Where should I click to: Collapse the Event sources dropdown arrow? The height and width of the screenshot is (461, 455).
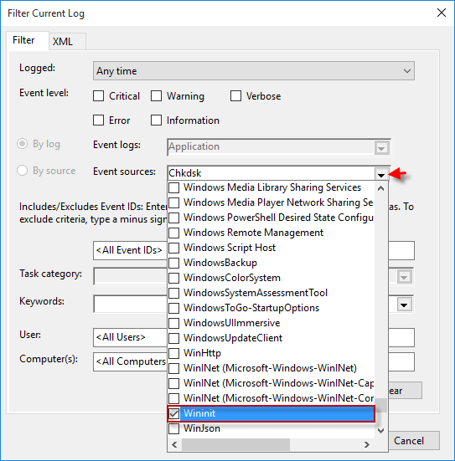pyautogui.click(x=381, y=175)
